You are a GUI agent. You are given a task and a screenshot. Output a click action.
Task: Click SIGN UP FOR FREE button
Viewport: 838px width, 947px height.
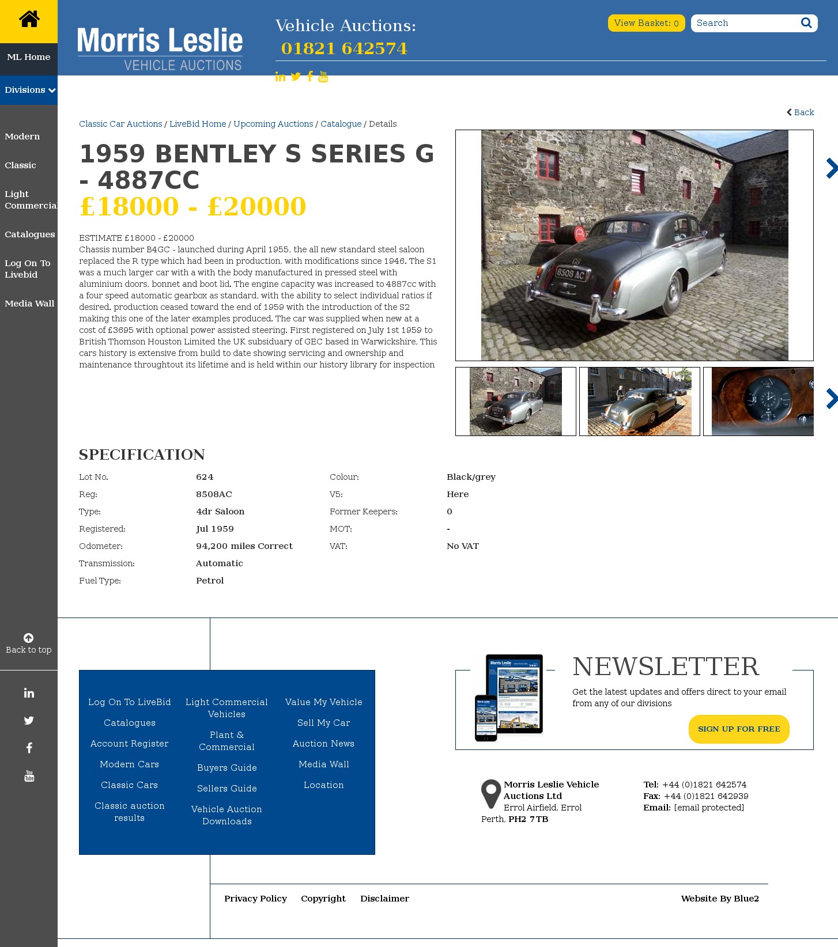click(x=739, y=729)
